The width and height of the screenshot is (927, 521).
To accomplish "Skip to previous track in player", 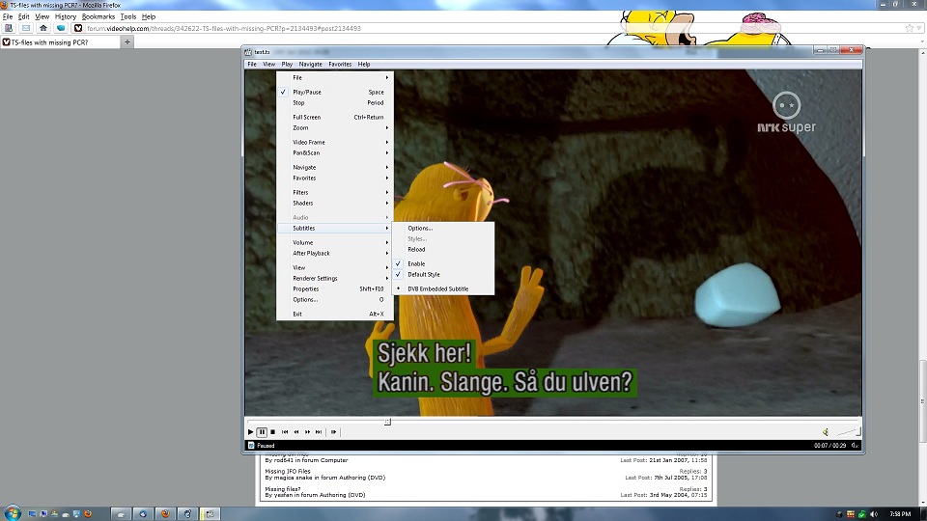I will click(x=285, y=432).
